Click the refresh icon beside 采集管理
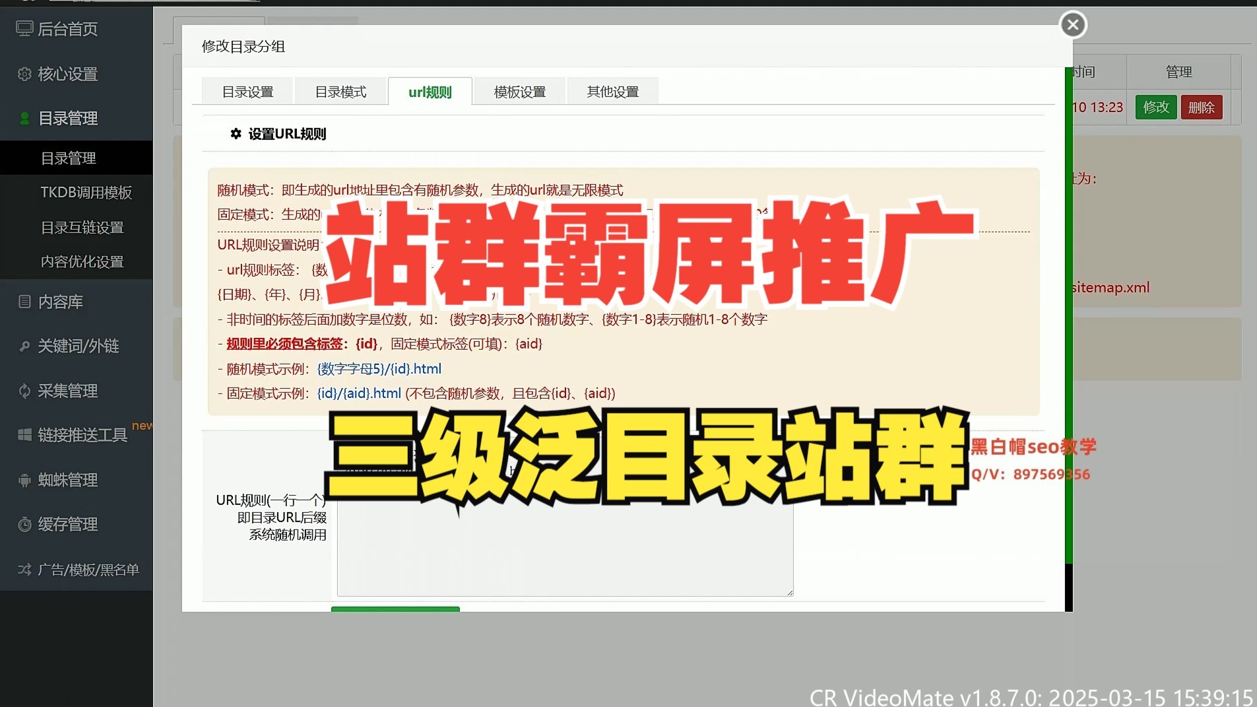 point(24,391)
